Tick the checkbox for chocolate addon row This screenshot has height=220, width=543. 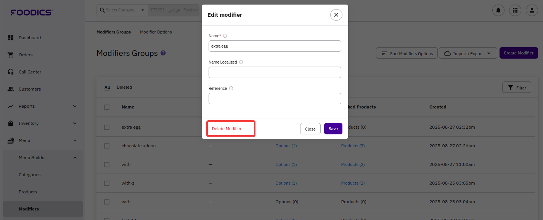pos(107,146)
